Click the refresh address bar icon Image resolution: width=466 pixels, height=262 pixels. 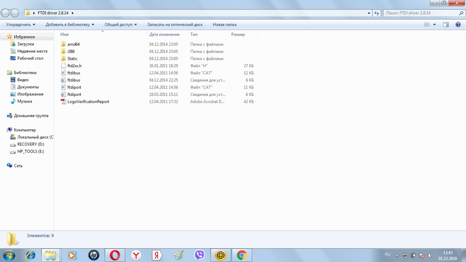376,13
